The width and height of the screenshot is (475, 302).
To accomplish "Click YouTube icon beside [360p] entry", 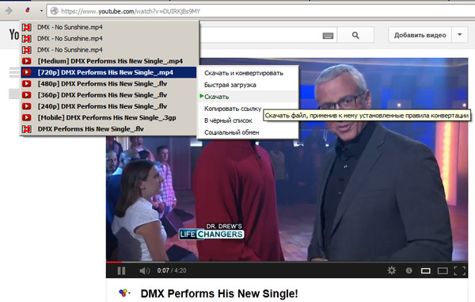I will [27, 95].
